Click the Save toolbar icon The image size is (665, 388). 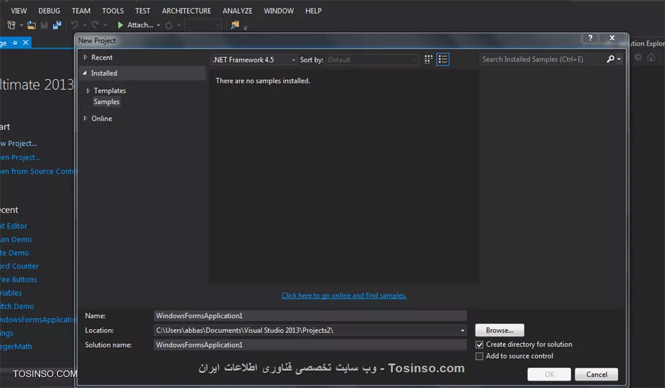44,25
